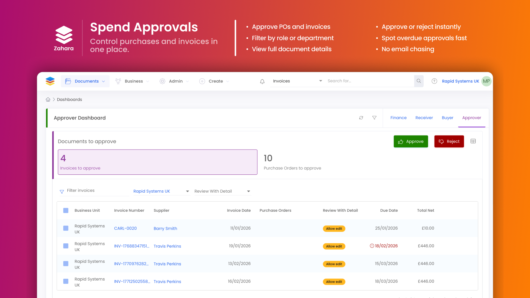Go to home via breadcrumb icon
The image size is (530, 298).
48,100
